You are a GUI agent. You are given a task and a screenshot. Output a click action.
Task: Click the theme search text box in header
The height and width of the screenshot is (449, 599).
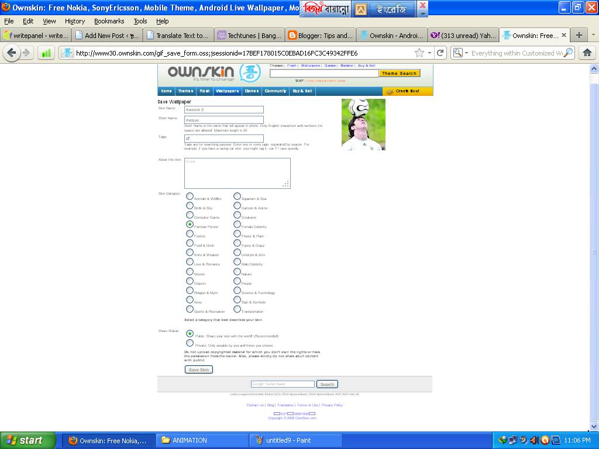324,73
